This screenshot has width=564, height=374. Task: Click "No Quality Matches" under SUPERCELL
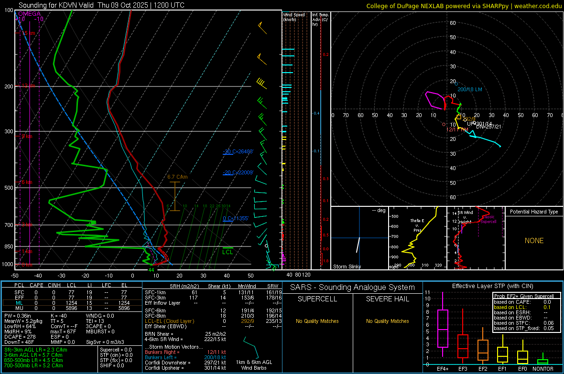[x=317, y=321]
